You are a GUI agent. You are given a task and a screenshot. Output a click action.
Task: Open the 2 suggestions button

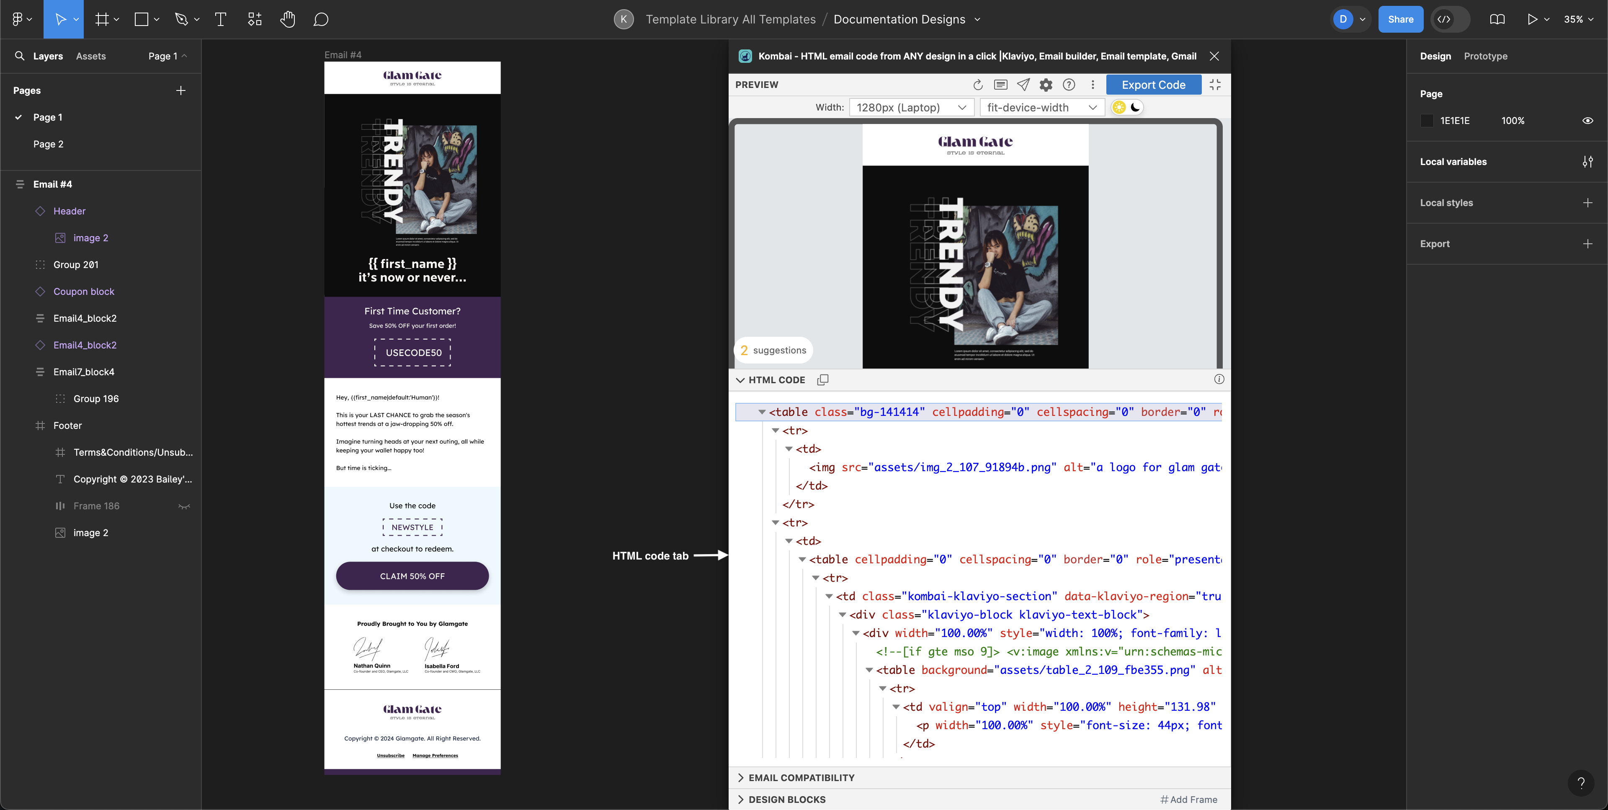tap(773, 351)
